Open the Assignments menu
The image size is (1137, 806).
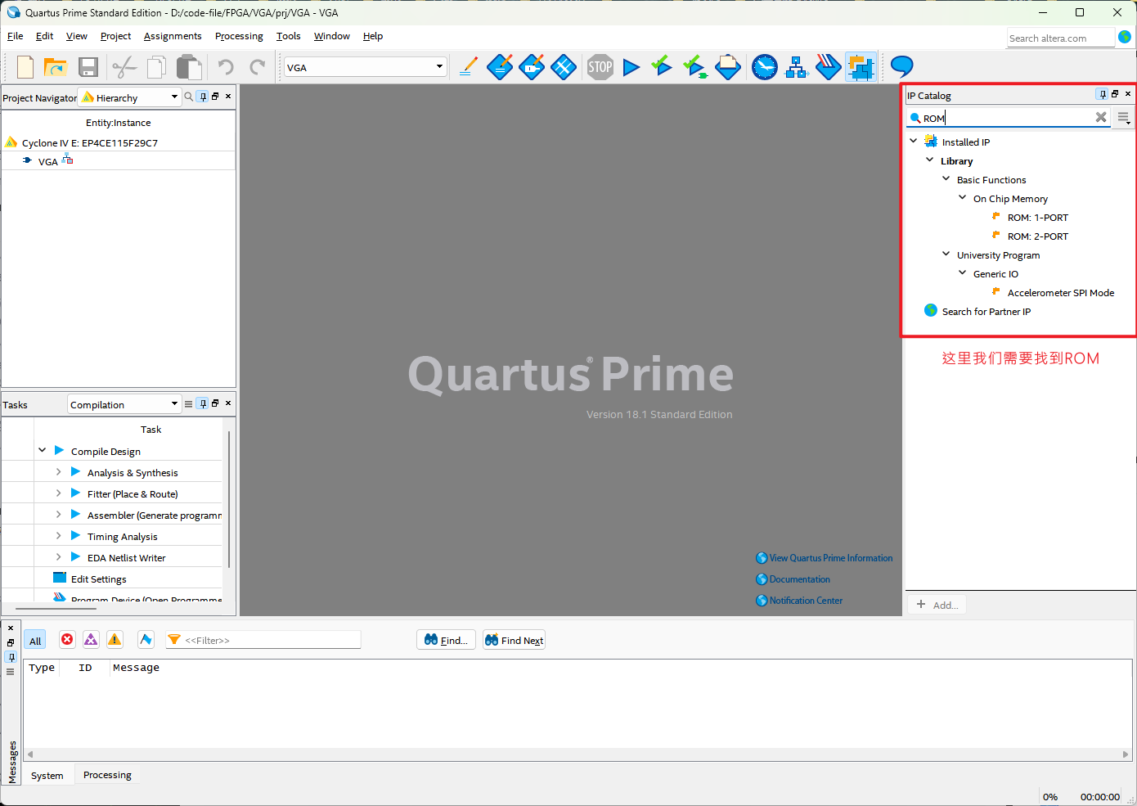tap(173, 36)
